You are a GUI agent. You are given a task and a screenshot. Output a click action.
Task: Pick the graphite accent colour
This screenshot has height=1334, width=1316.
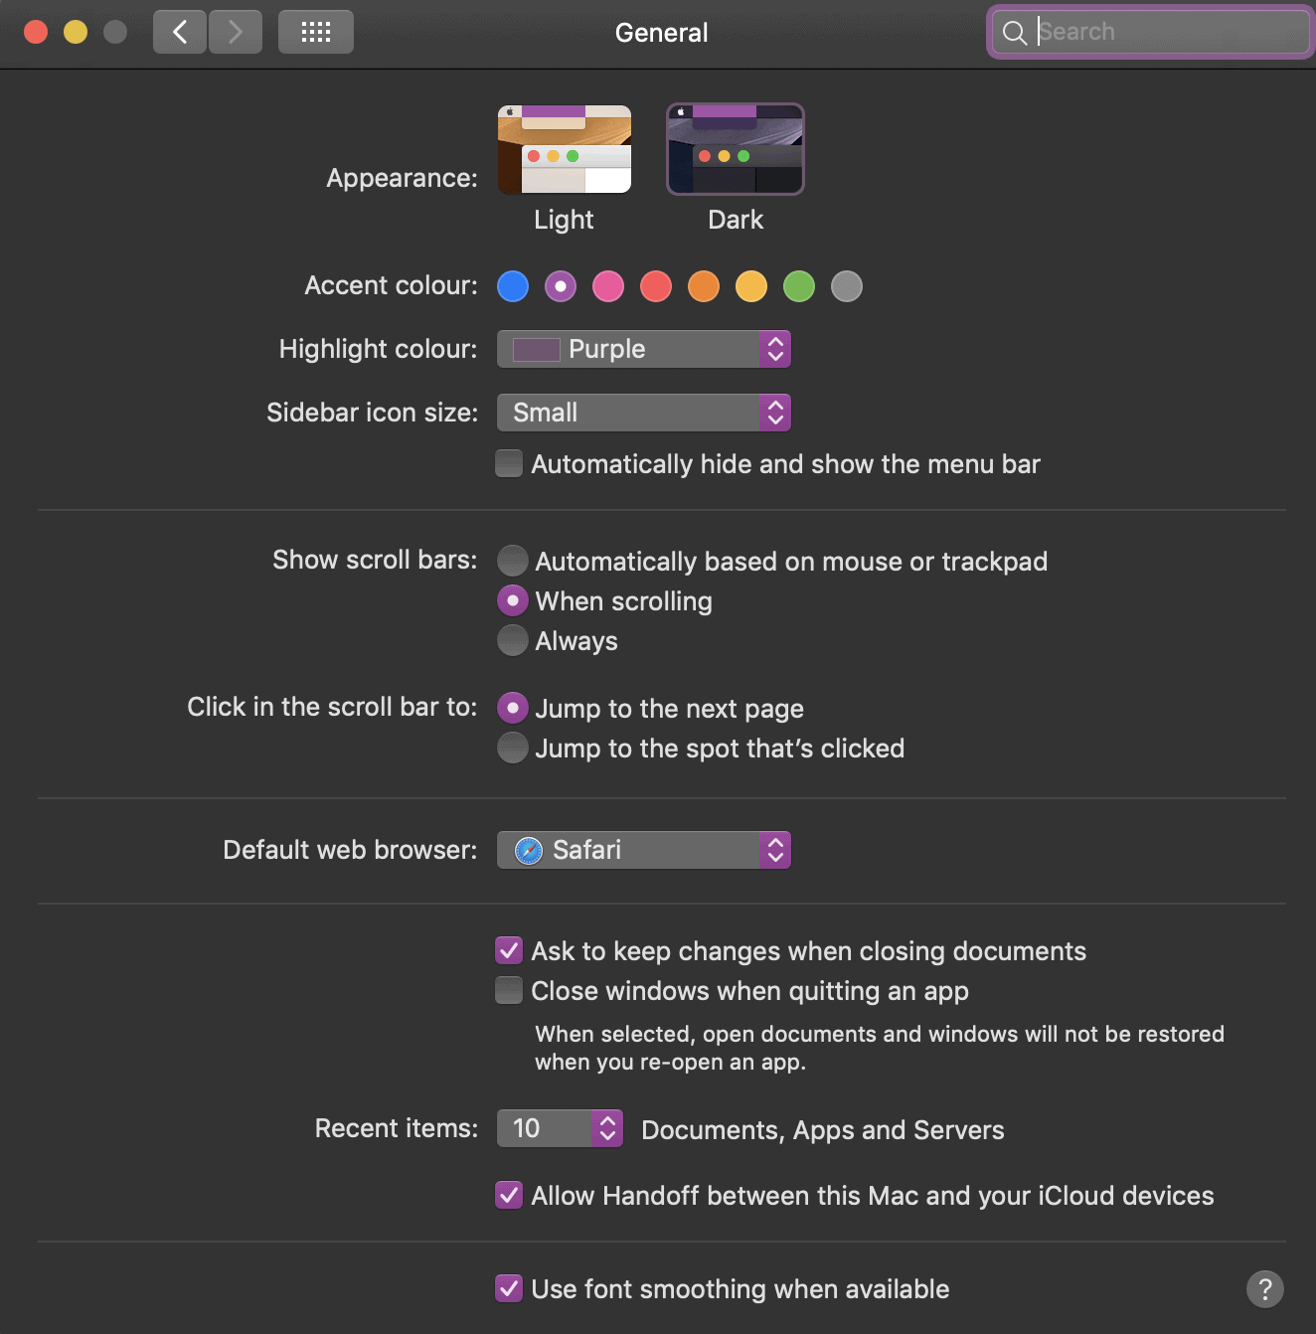coord(847,286)
